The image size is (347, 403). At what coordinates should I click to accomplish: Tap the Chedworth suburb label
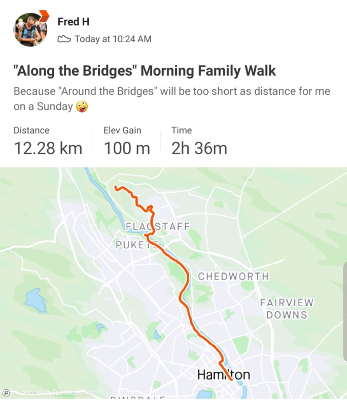233,276
